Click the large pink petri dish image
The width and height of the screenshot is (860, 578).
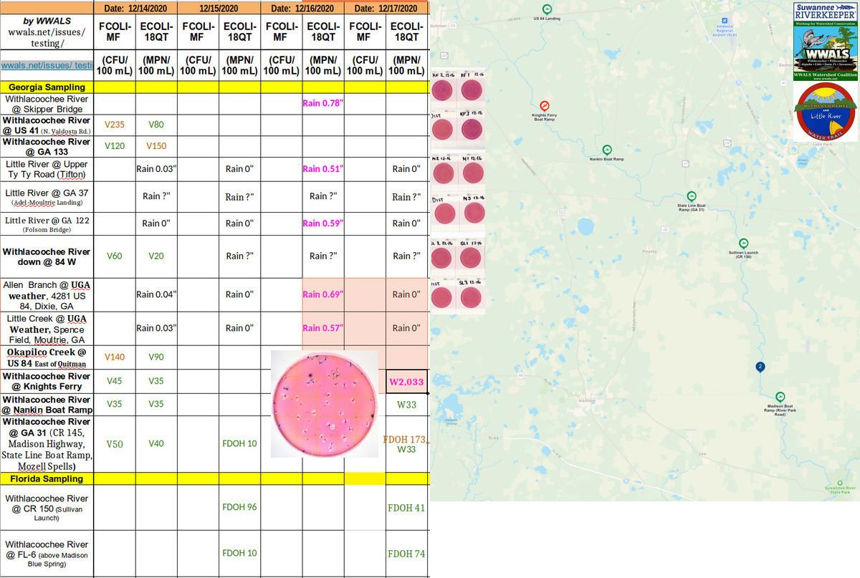pyautogui.click(x=325, y=404)
